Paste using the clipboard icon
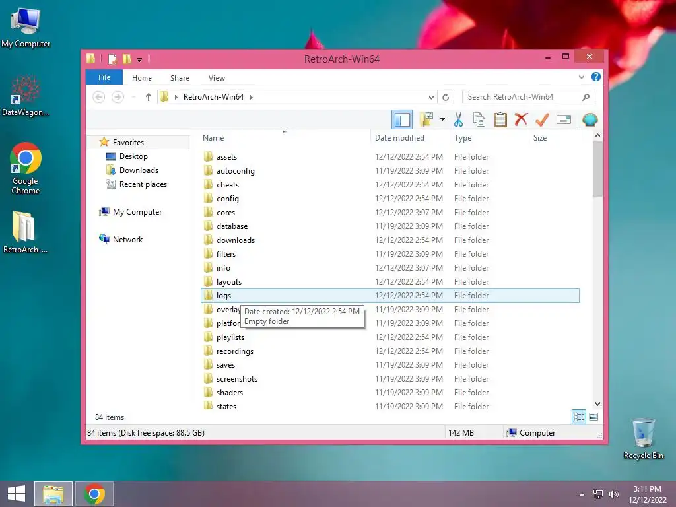 pos(500,119)
